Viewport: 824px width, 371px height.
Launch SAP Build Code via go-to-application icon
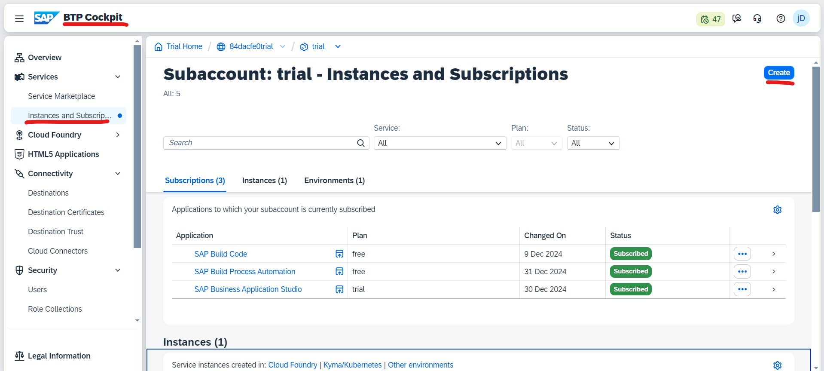click(339, 254)
